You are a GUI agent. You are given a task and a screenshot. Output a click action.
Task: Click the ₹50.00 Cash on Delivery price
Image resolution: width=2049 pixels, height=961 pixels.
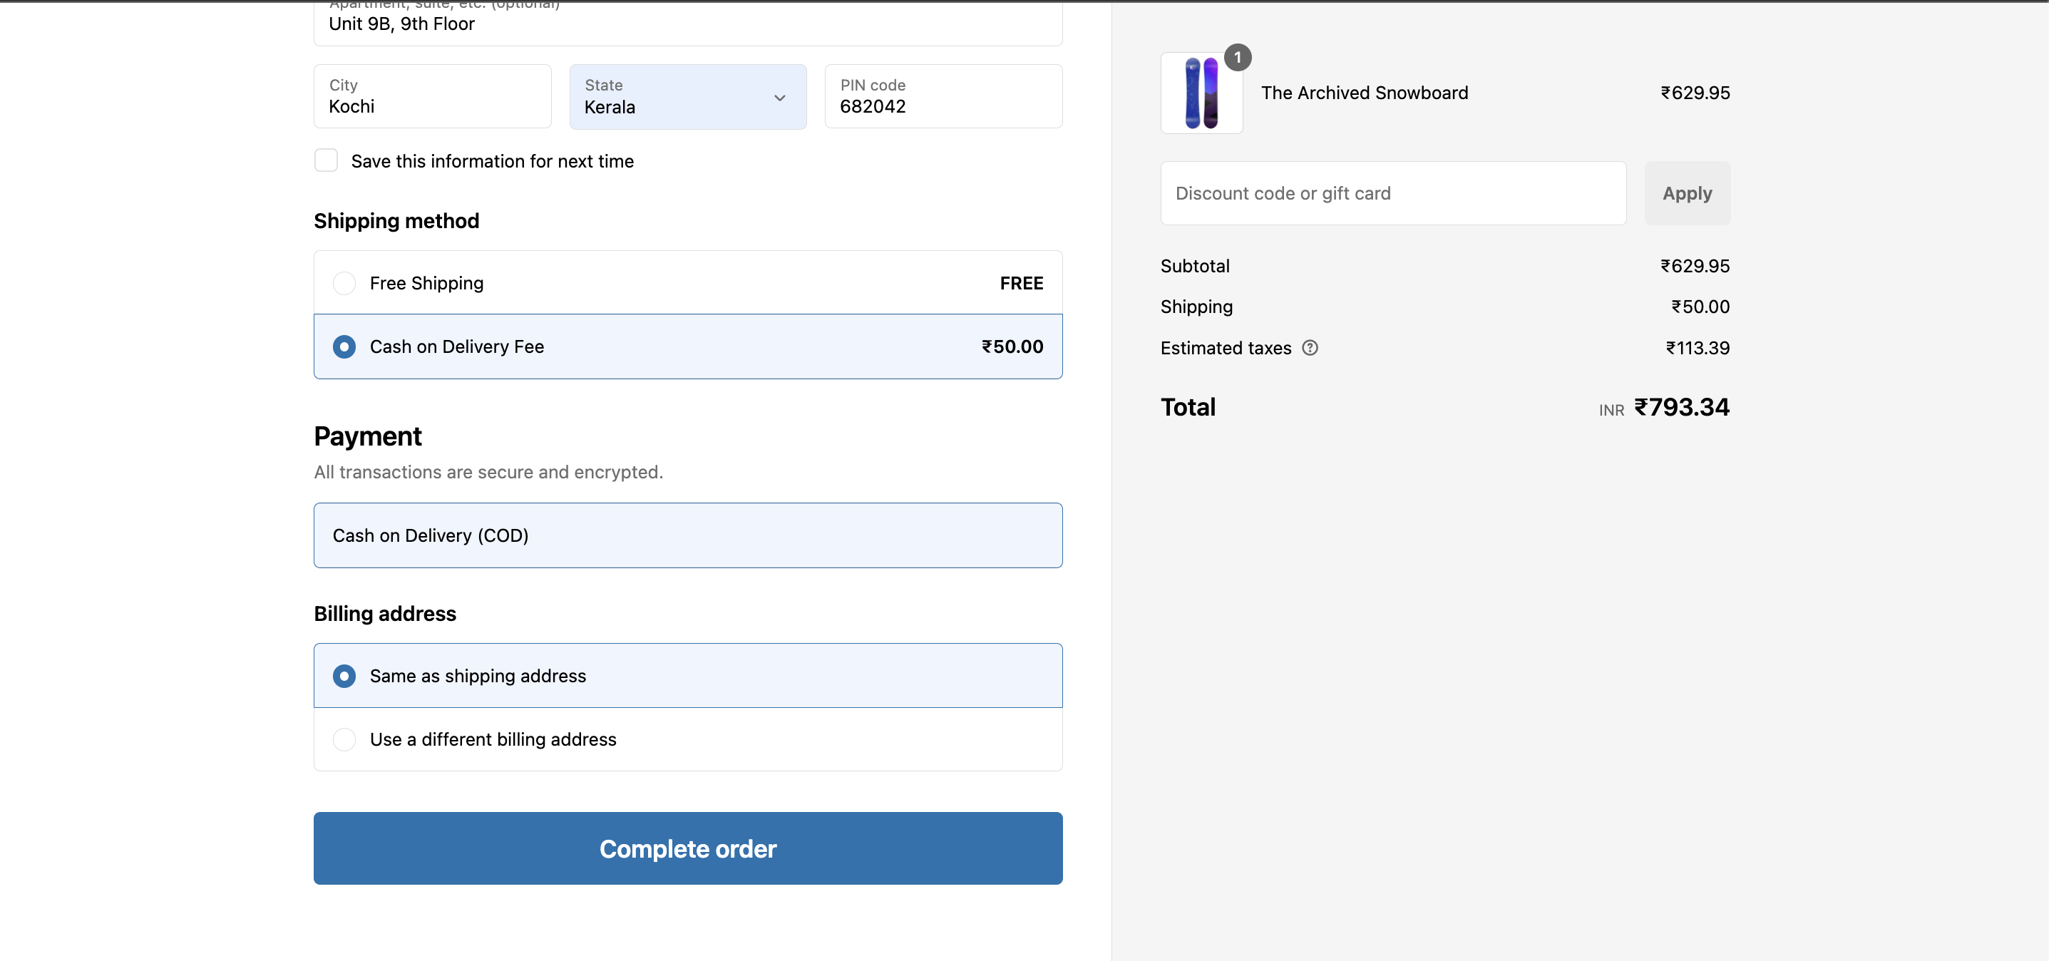[1012, 347]
